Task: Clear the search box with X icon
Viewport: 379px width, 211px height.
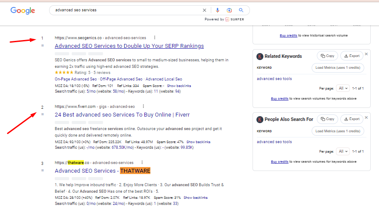Action: pyautogui.click(x=204, y=10)
